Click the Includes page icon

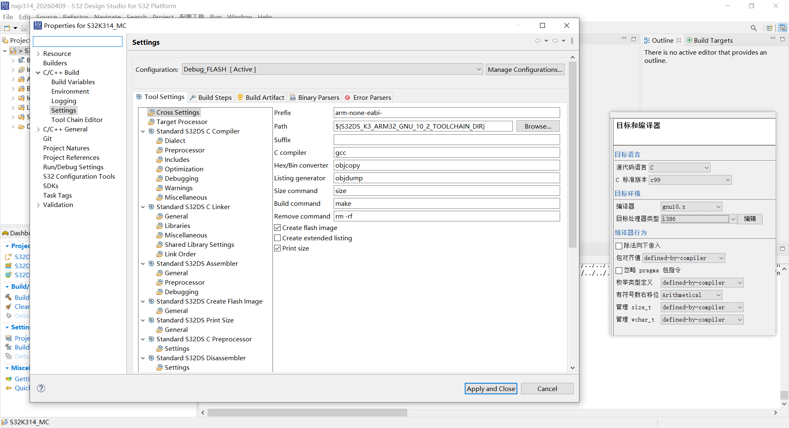click(159, 159)
